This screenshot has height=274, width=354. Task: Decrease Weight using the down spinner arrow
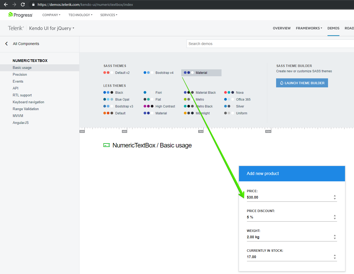click(335, 239)
